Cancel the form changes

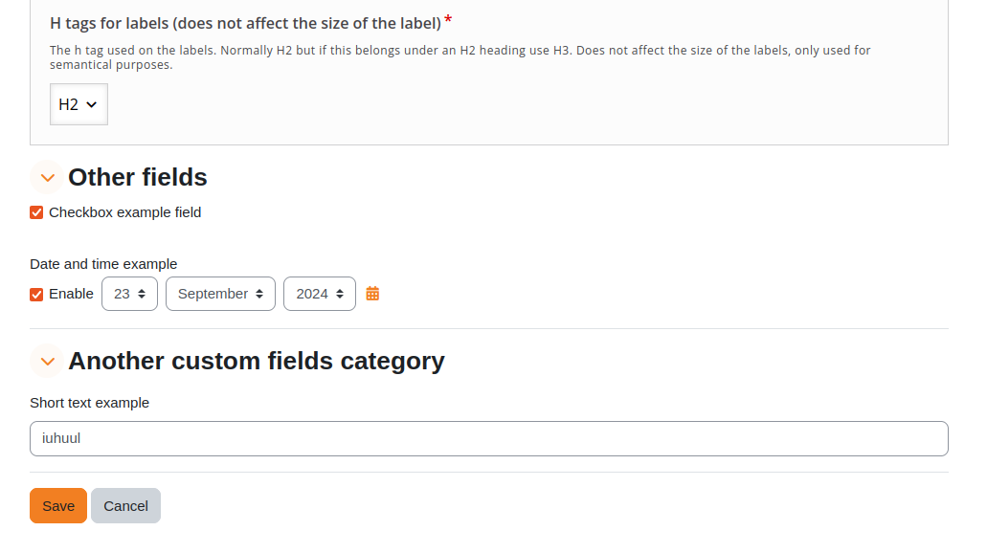click(x=126, y=506)
